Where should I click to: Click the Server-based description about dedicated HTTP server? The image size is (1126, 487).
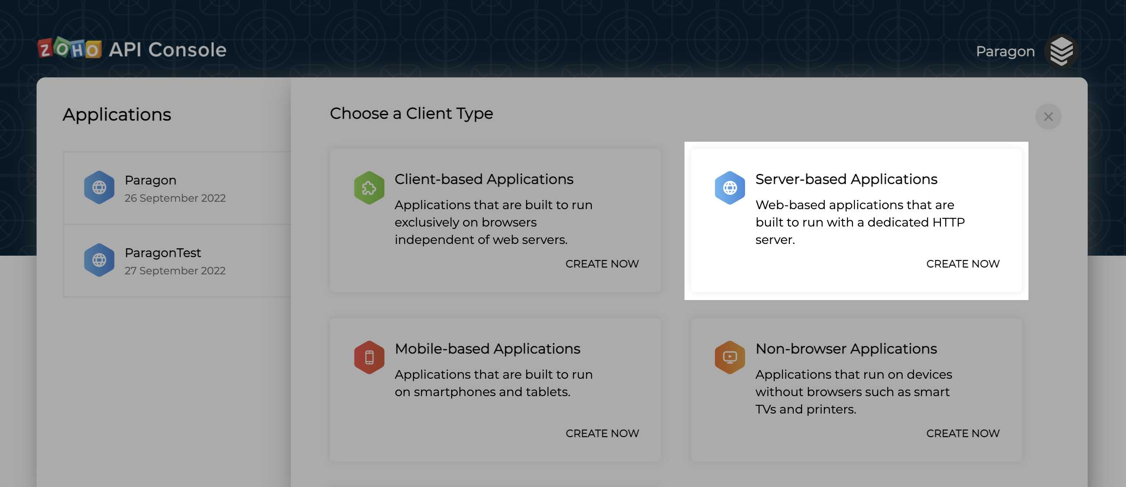860,222
